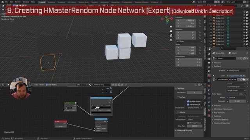Click the Vector Default socket button
Viewport: 250px width, 140px height.
pos(236,98)
